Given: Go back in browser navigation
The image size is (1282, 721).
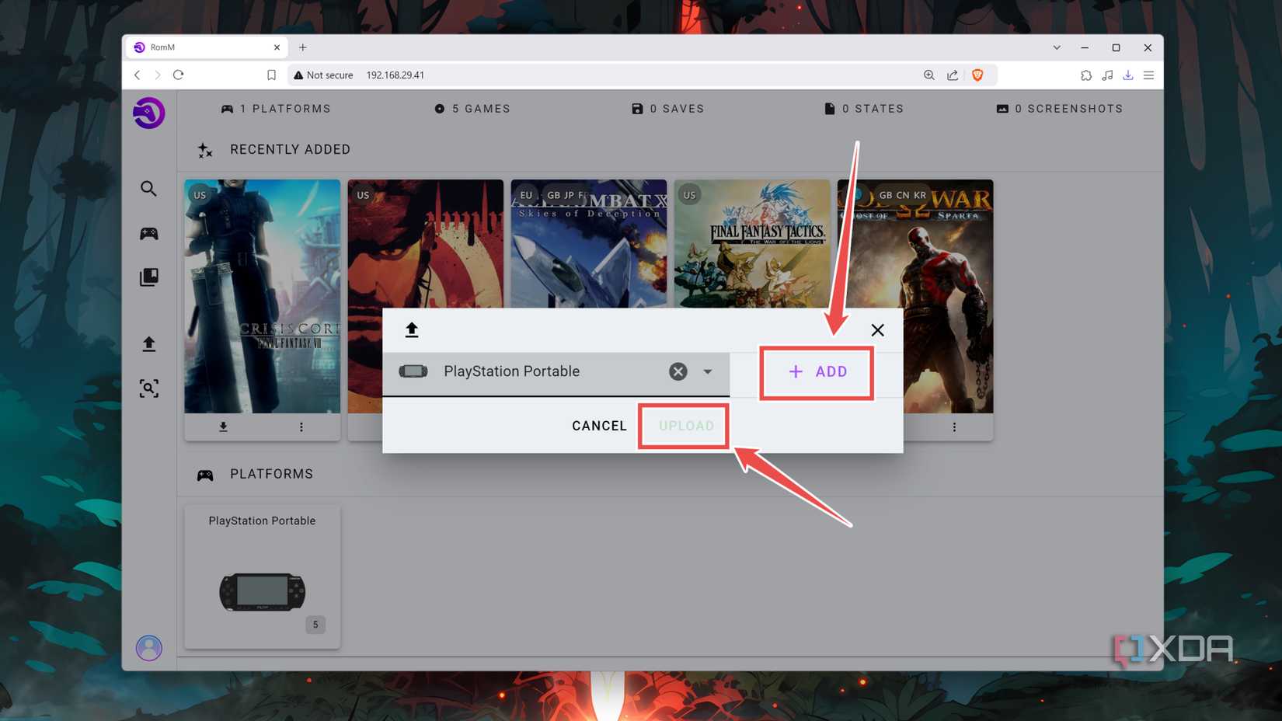Looking at the screenshot, I should point(138,75).
